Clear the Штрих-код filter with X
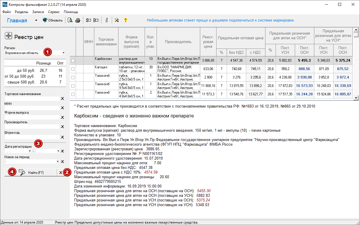 tap(62, 137)
